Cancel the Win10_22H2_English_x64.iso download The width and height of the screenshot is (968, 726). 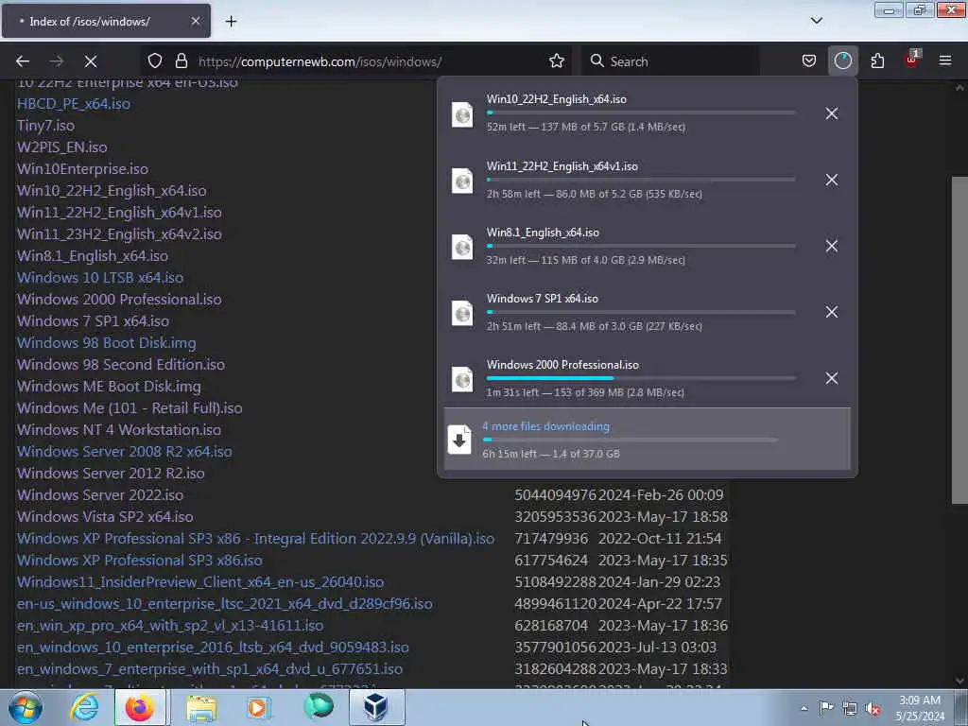pos(832,113)
